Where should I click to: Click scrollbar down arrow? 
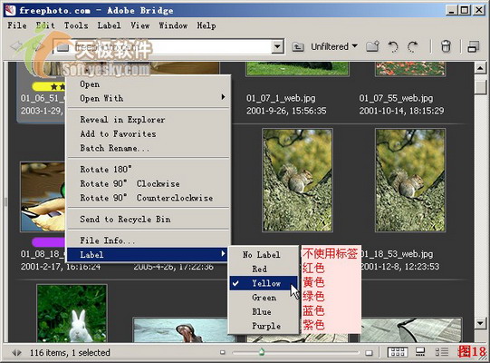(480, 323)
